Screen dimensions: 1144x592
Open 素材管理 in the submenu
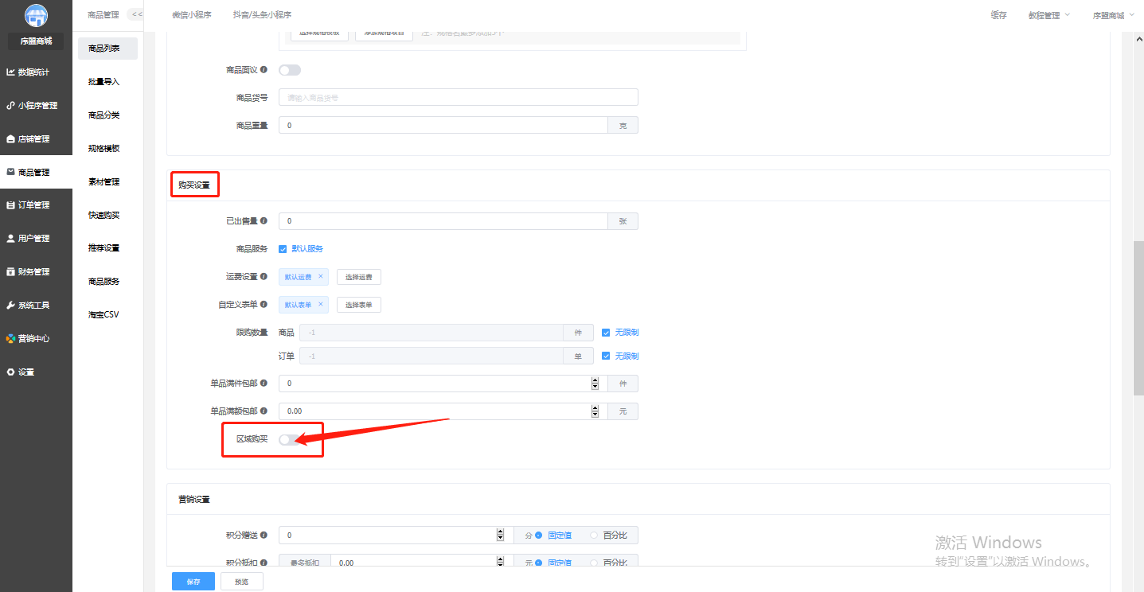[104, 182]
